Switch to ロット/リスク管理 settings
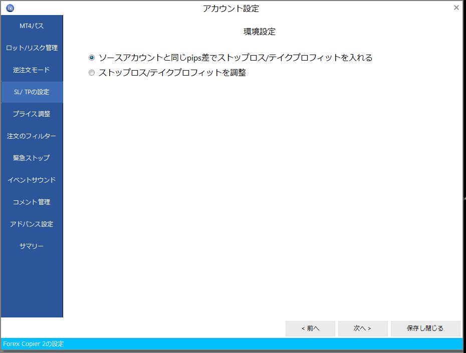The height and width of the screenshot is (353, 466). click(x=31, y=48)
